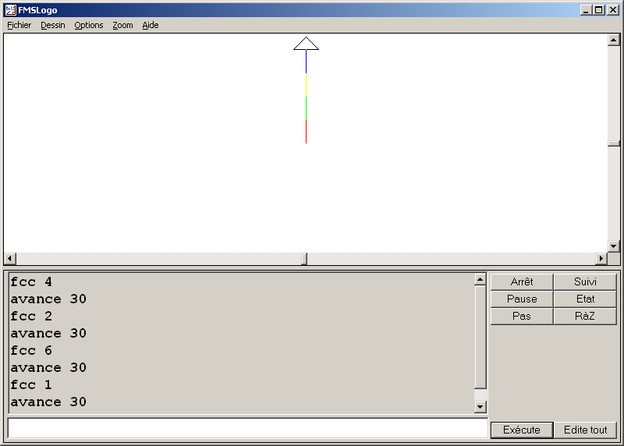Click the Suivi button
Image resolution: width=624 pixels, height=446 pixels.
click(x=585, y=281)
